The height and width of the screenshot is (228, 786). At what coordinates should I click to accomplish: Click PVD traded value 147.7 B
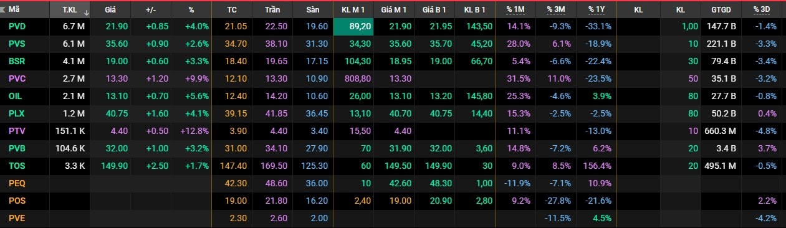tap(722, 27)
